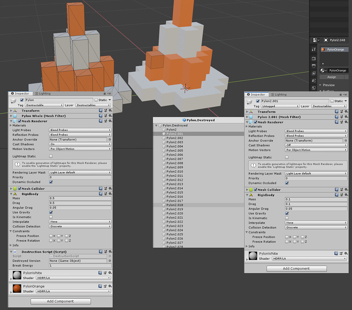This screenshot has width=352, height=310.
Task: Click the lock icon on the left Inspector
Action: point(104,93)
